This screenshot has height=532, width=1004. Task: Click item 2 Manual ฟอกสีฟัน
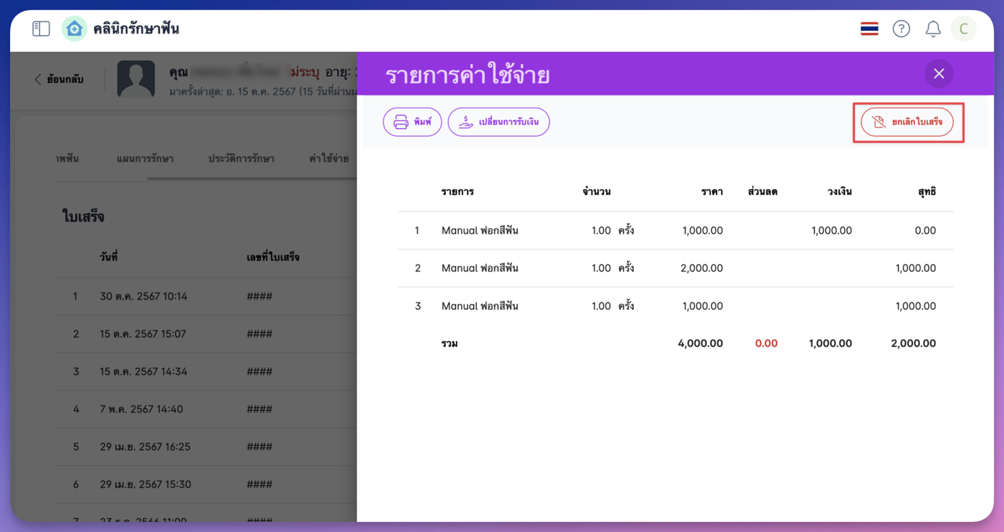(480, 268)
